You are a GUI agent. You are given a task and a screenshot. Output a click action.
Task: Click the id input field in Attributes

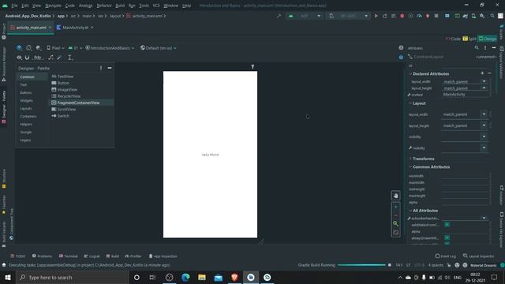point(465,65)
